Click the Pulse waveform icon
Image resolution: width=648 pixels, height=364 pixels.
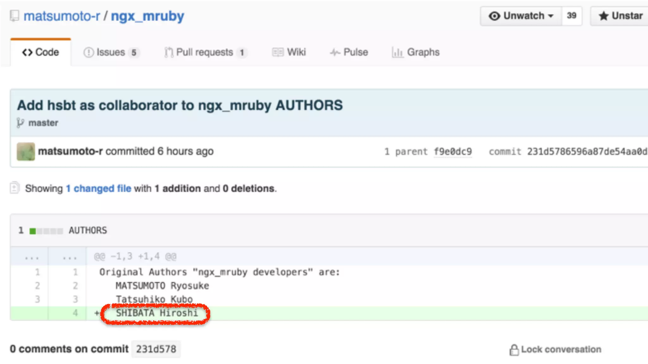(335, 52)
